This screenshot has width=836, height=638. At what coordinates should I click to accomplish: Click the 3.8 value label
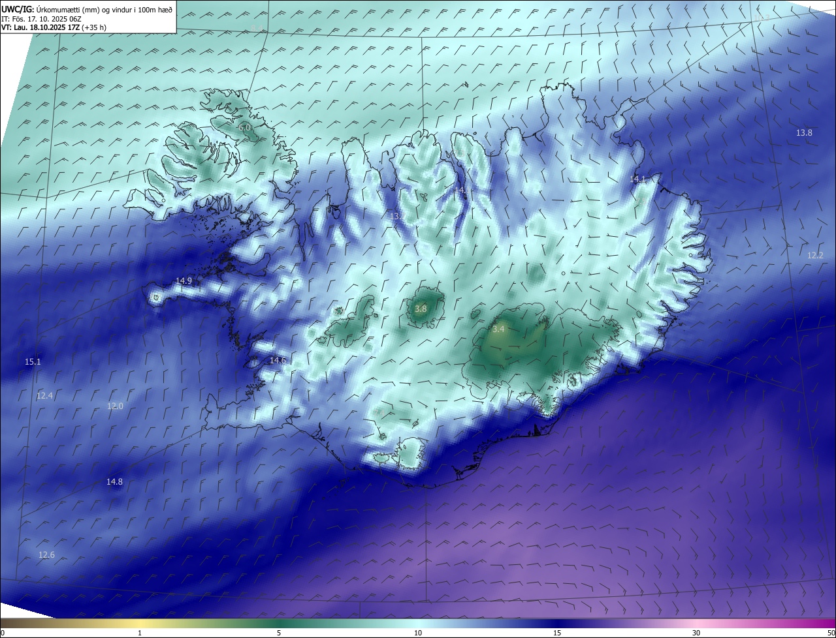421,309
